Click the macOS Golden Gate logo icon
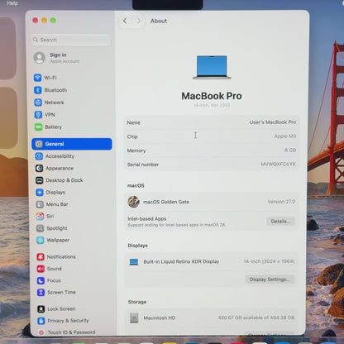The width and height of the screenshot is (344, 344). pyautogui.click(x=134, y=202)
